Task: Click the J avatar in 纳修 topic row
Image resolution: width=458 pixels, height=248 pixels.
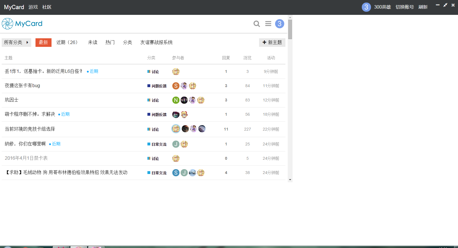Action: click(176, 144)
